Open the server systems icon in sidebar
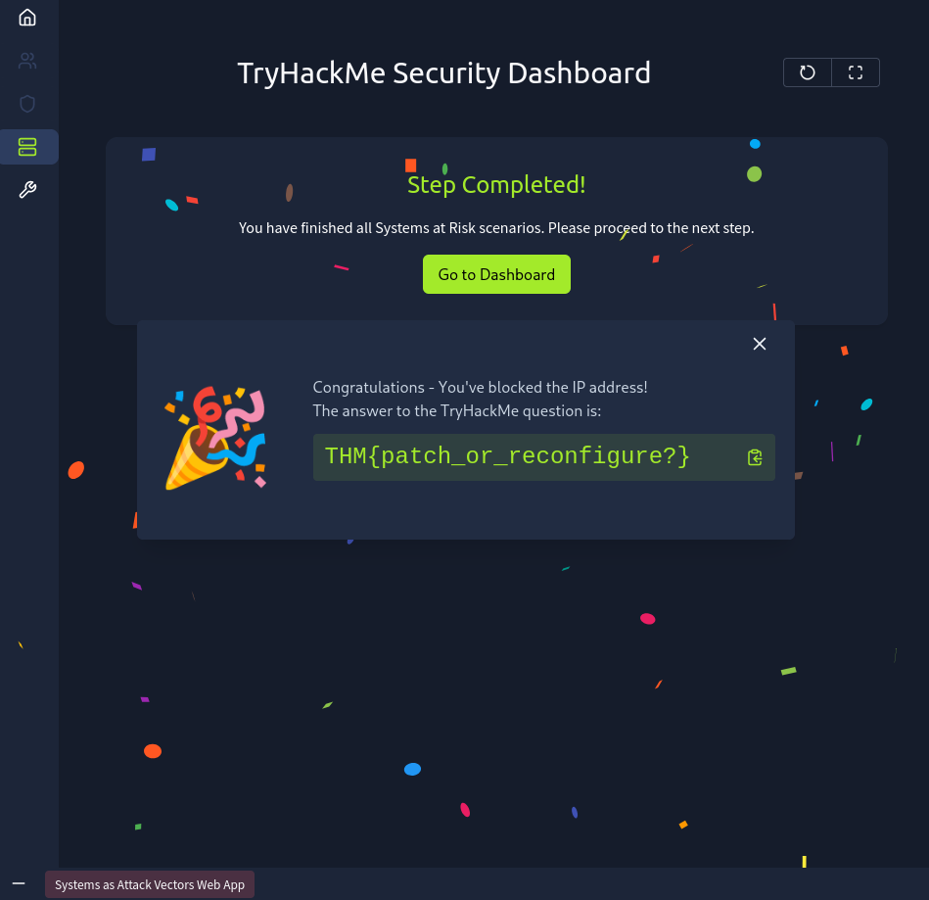 point(27,147)
